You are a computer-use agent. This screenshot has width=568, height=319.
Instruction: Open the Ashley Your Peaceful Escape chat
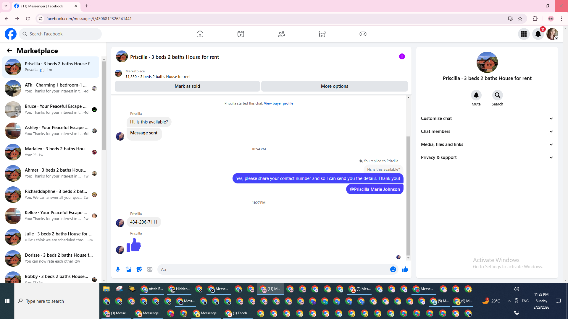point(51,131)
